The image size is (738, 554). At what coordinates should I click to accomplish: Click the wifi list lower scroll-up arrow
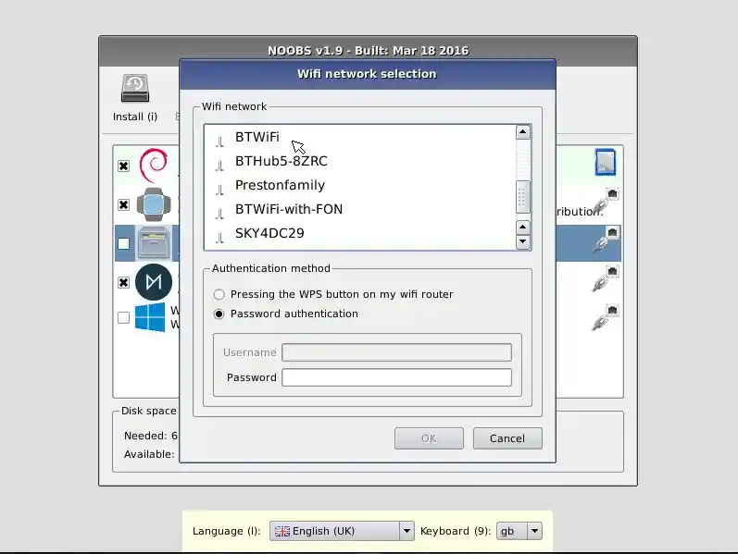click(x=523, y=228)
